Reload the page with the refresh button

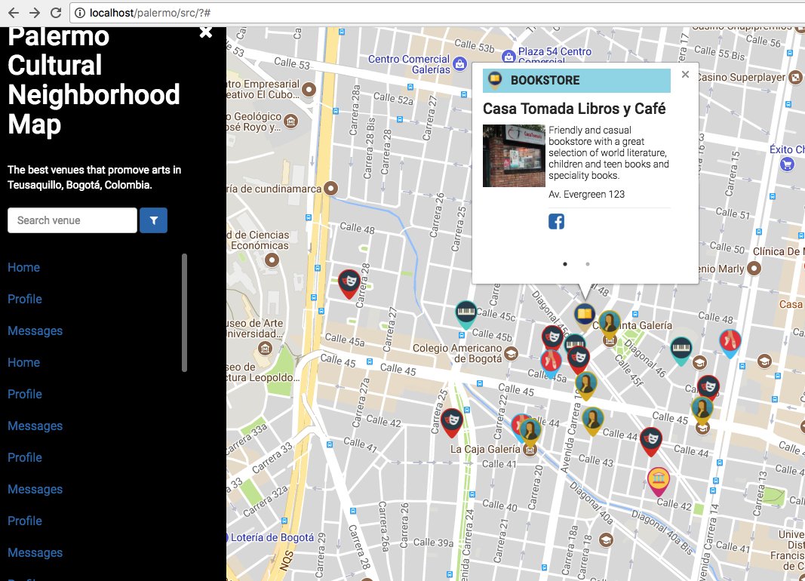56,12
